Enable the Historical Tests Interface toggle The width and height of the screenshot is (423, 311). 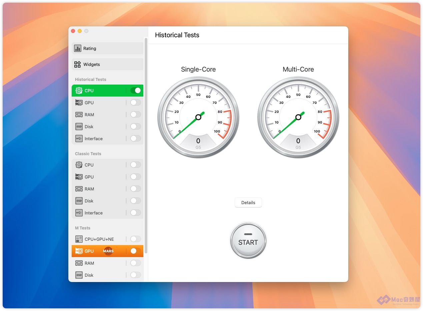[136, 139]
